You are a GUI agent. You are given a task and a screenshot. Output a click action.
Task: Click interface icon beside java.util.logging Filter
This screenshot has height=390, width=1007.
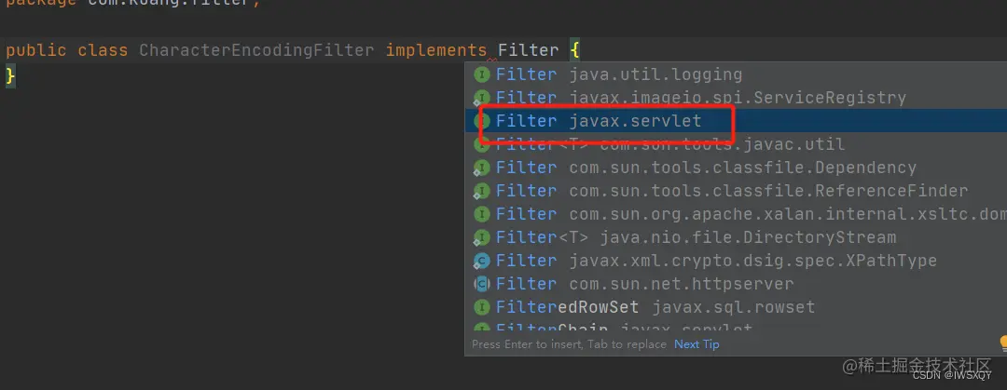[x=482, y=75]
